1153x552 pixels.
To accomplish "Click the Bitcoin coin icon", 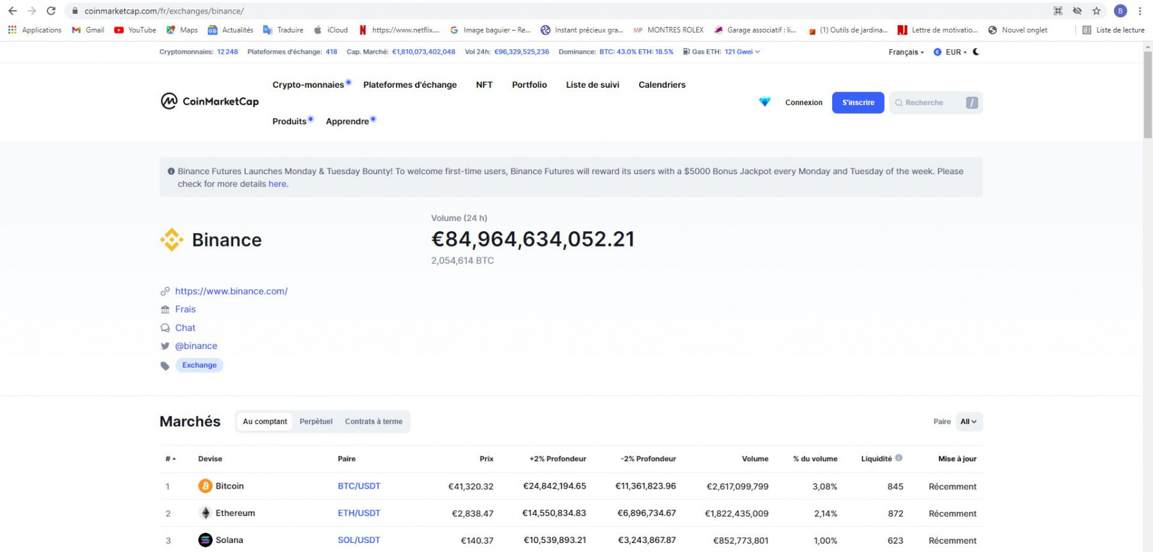I will click(x=205, y=486).
